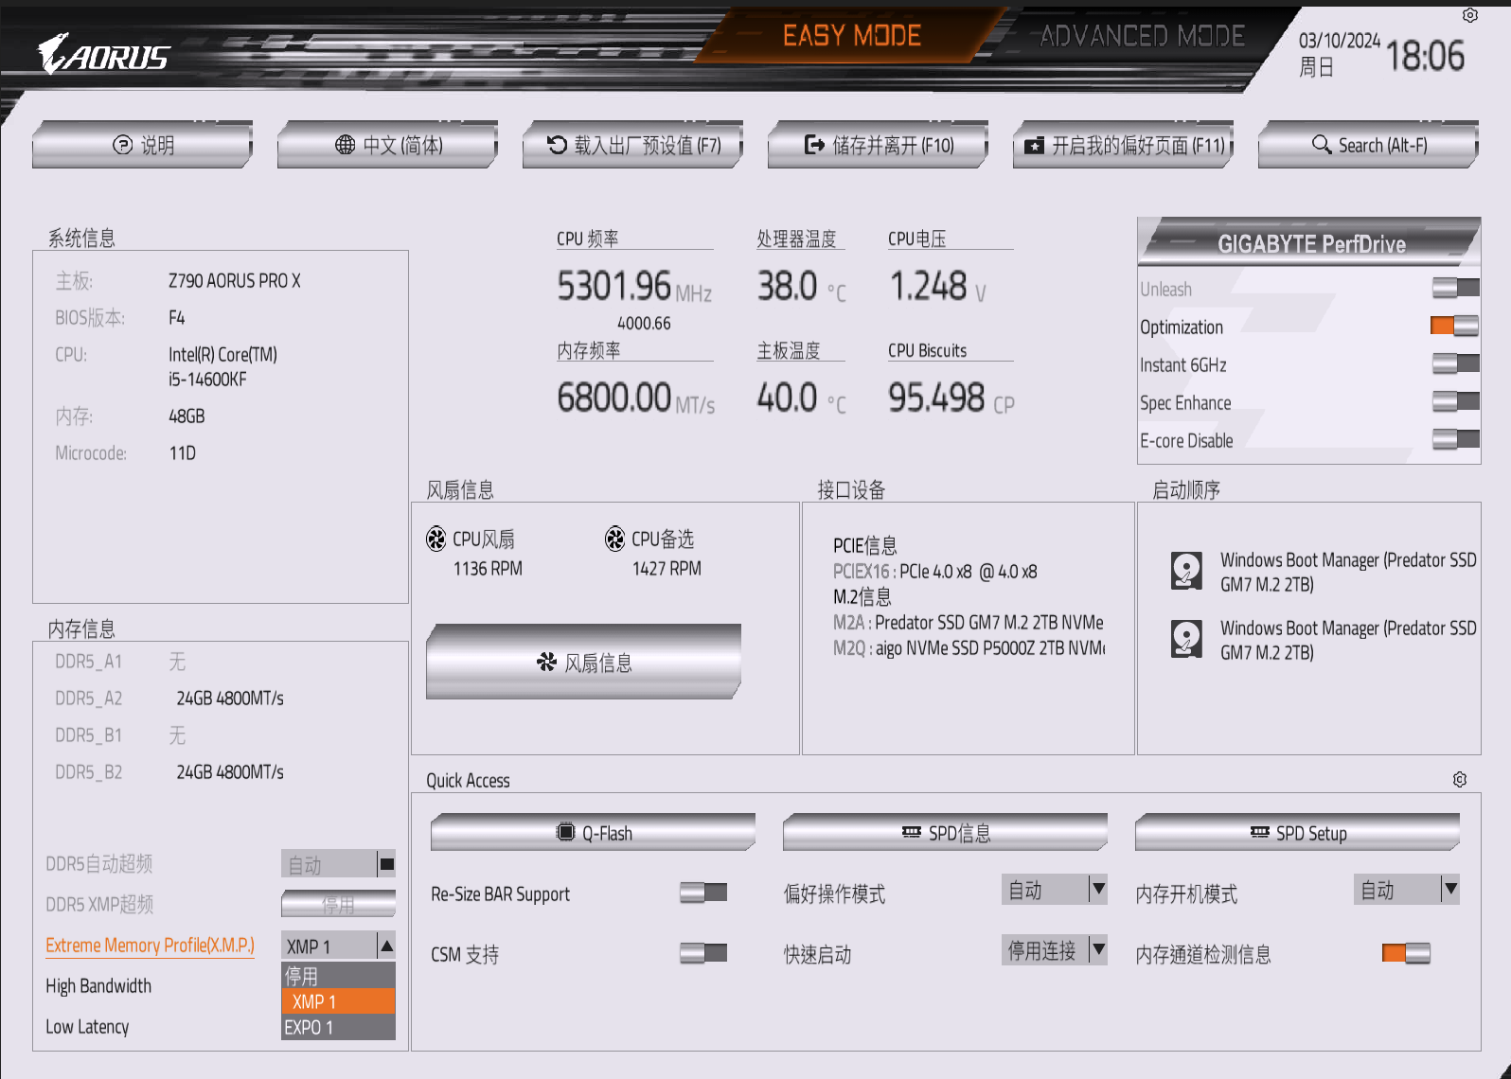Click the 18:06 clock display

pos(1425,57)
